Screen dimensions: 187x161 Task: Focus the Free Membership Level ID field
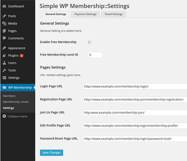click(95, 55)
